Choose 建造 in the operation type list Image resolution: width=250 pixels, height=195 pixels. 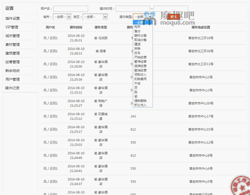[x=143, y=44]
